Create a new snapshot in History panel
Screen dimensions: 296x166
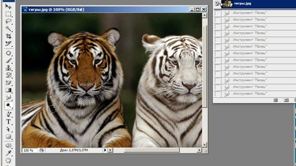(x=286, y=100)
